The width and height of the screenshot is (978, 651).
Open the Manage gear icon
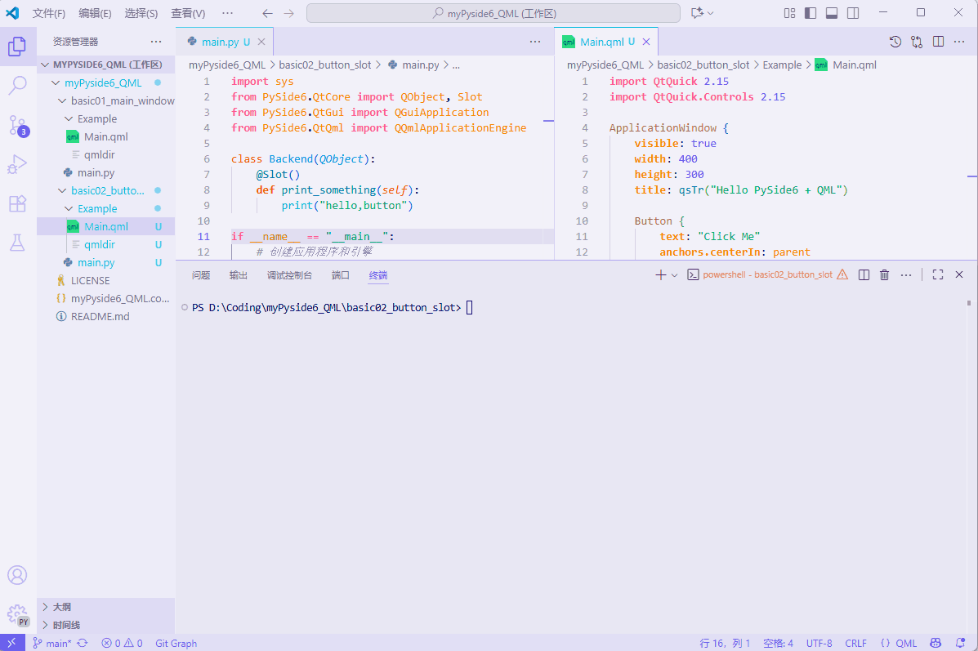tap(17, 615)
